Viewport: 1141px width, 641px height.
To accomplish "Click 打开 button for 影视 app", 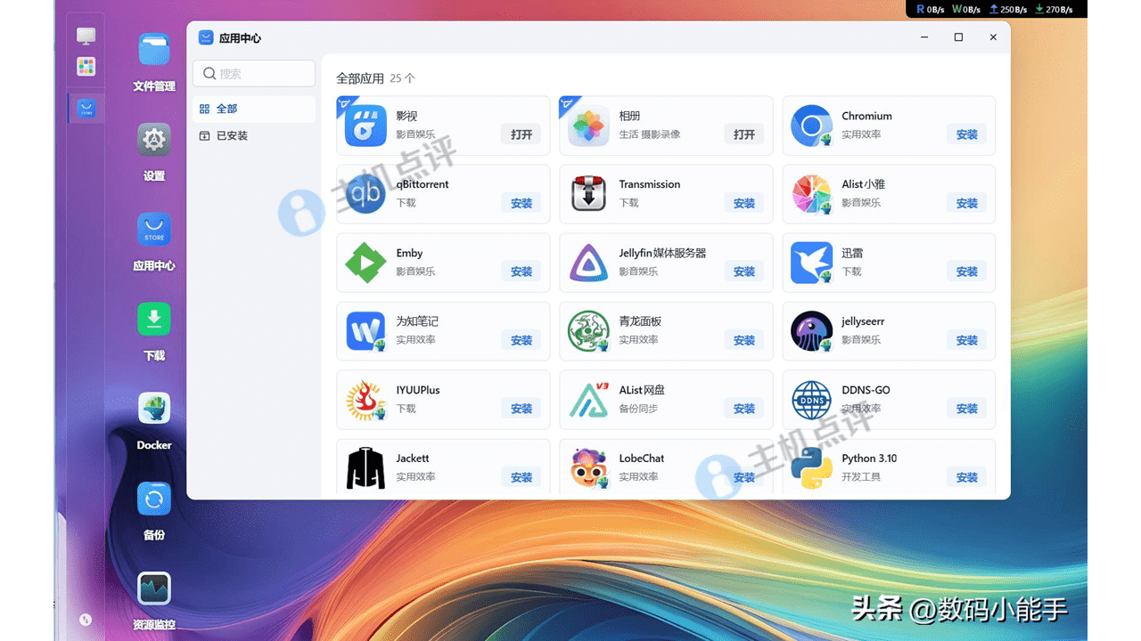I will click(x=521, y=134).
